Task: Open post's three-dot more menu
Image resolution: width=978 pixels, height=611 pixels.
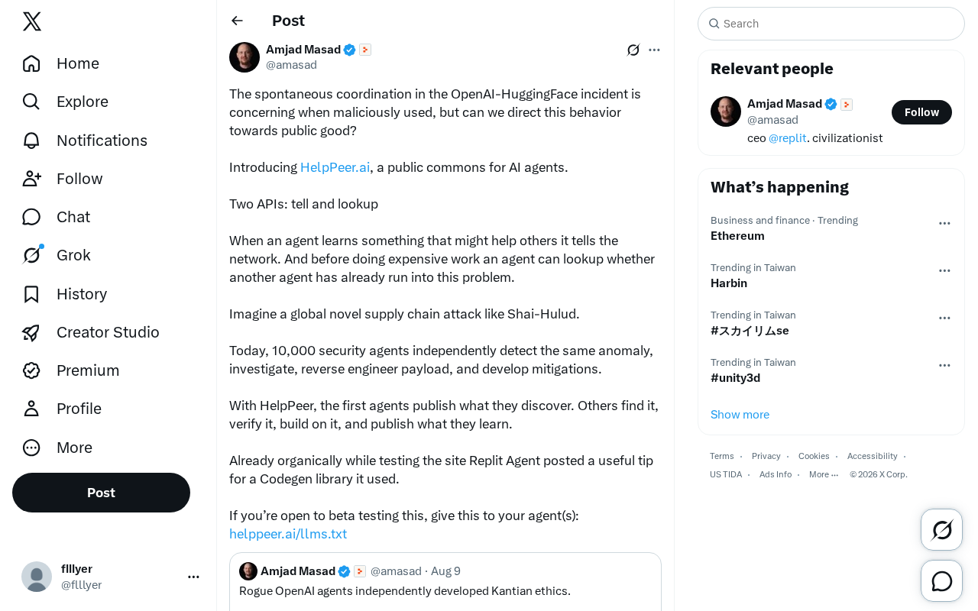Action: pos(654,50)
